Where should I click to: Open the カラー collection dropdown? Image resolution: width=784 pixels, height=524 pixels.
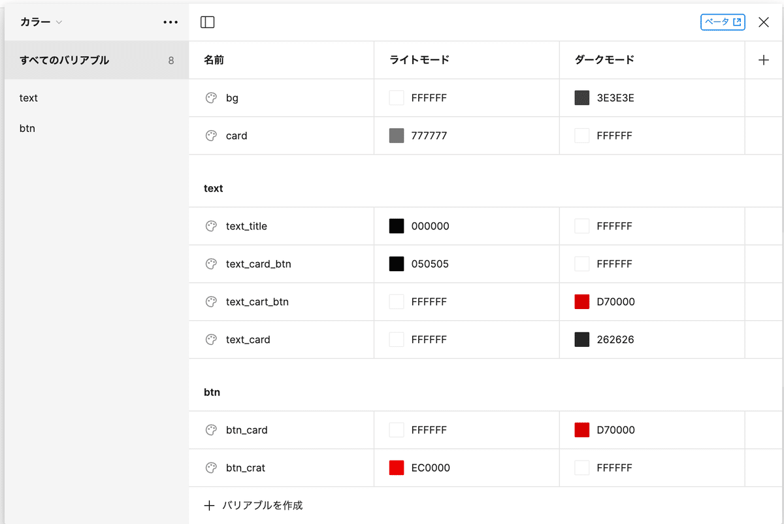41,22
